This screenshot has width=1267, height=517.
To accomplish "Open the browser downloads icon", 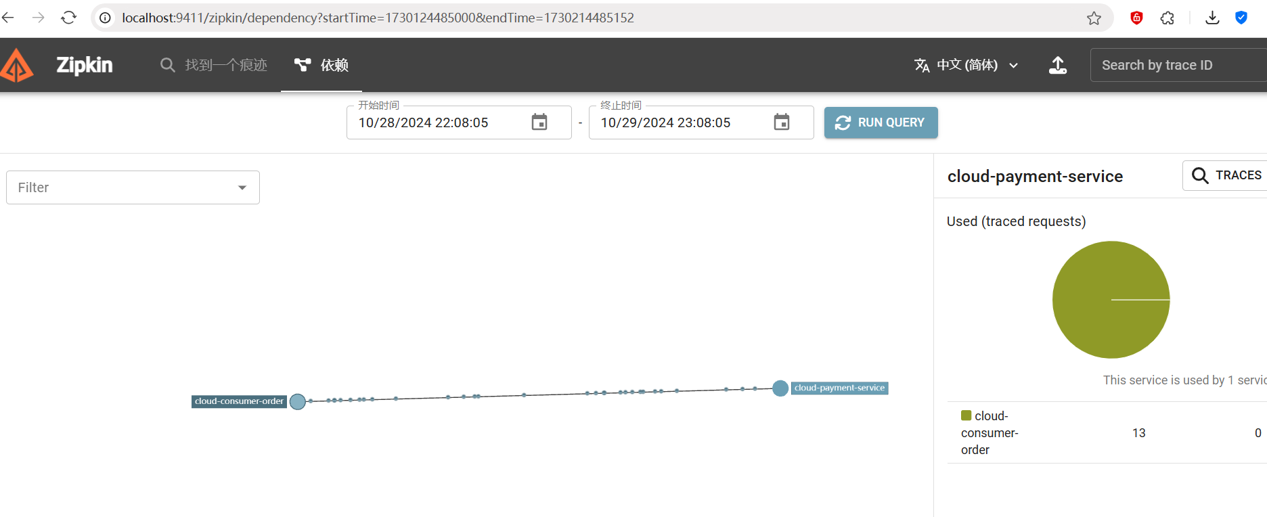I will coord(1212,18).
